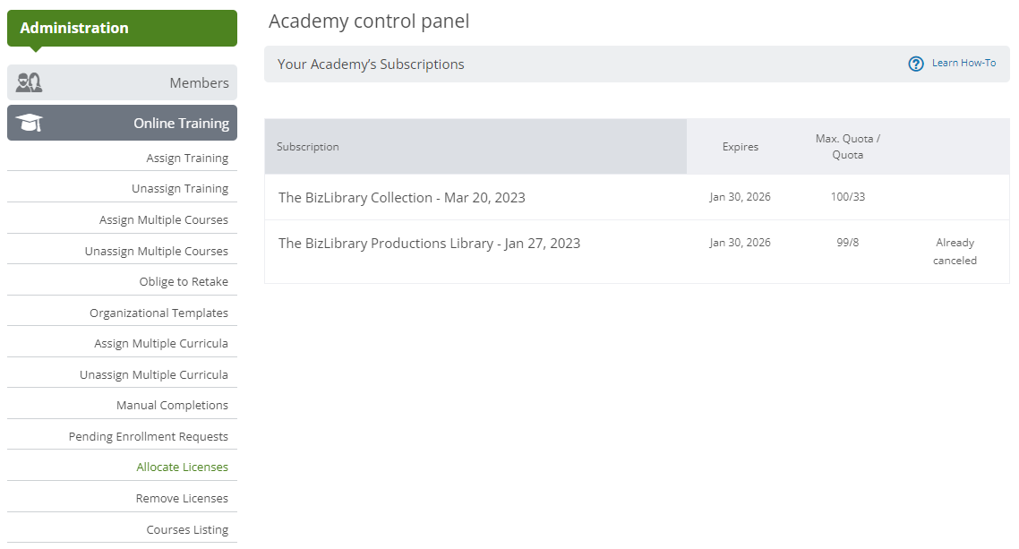Open Assign Training
This screenshot has width=1019, height=549.
[187, 158]
